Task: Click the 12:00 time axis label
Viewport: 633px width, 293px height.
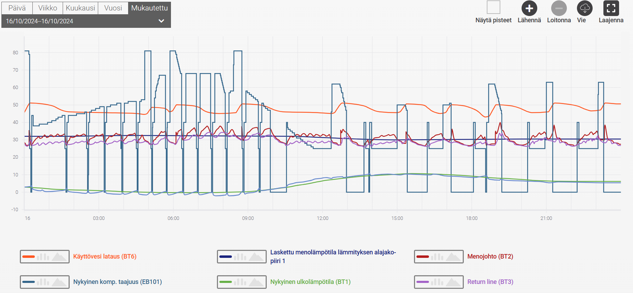Action: click(x=322, y=218)
